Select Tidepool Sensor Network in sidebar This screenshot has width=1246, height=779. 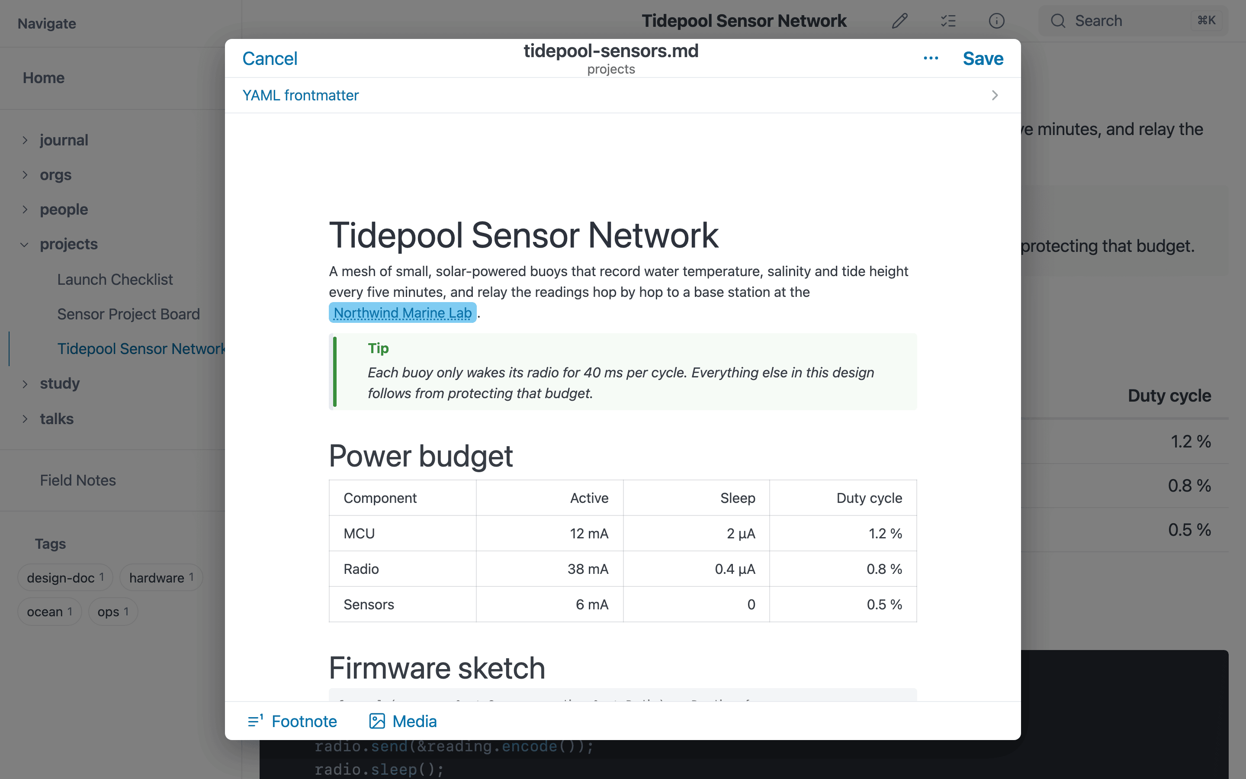pyautogui.click(x=141, y=349)
